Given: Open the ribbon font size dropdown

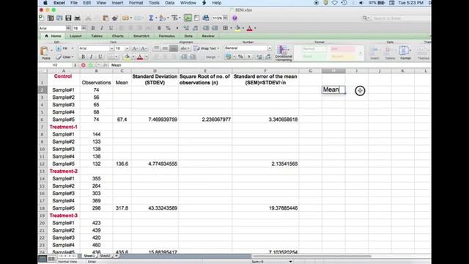Looking at the screenshot, I should coord(127,48).
